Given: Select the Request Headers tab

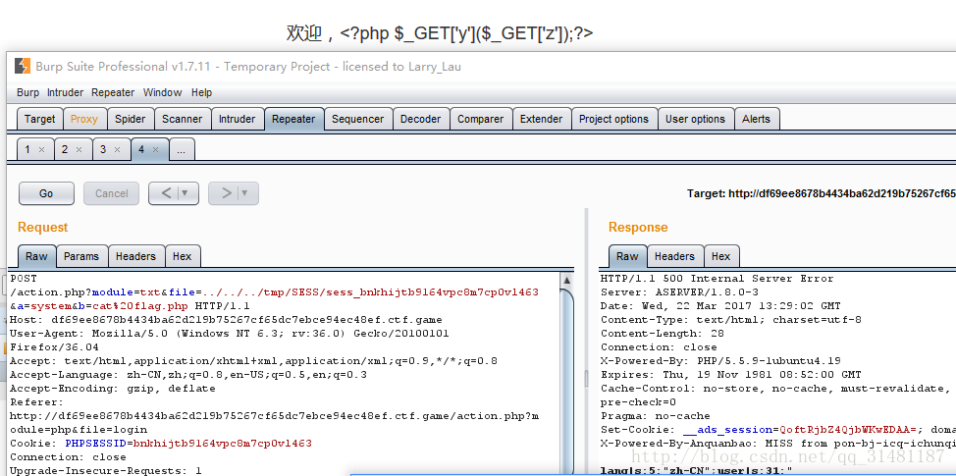Looking at the screenshot, I should point(136,256).
